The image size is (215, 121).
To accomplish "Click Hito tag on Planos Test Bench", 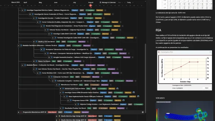I will [54, 61].
